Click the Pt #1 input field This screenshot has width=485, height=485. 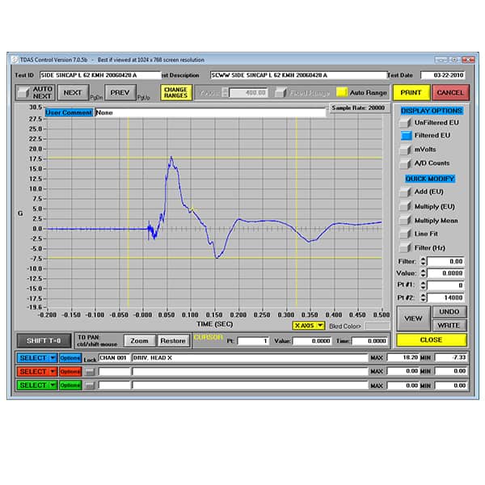pos(445,285)
